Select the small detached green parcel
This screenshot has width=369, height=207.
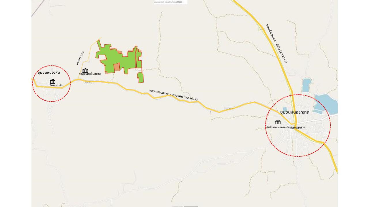140,78
